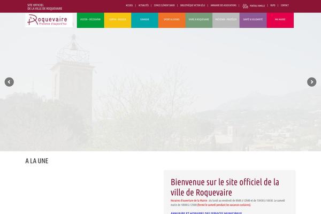Open Annuaire des associations link
Image resolution: width=321 pixels, height=214 pixels.
tap(223, 5)
